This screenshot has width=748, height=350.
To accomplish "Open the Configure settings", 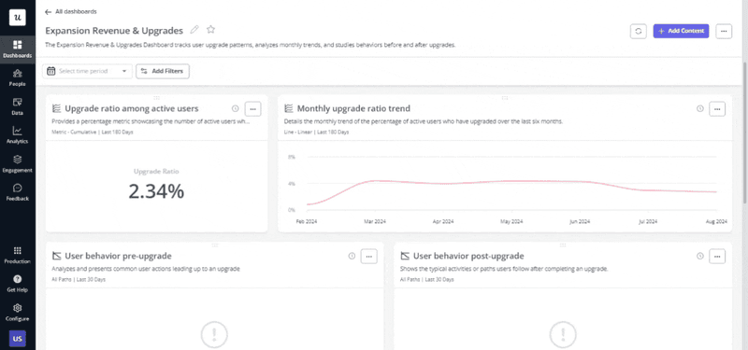I will click(x=17, y=313).
